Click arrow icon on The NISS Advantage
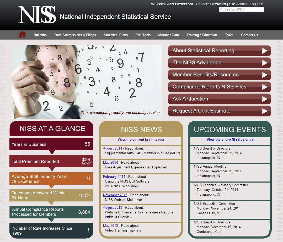Viewport: 283px width, 242px height. pos(265,63)
